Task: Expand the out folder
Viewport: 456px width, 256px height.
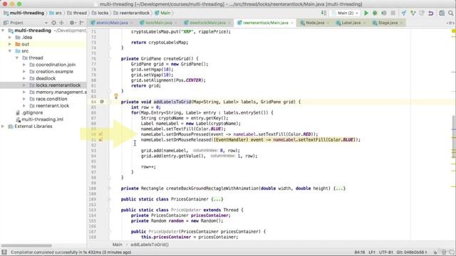Action: coord(10,44)
